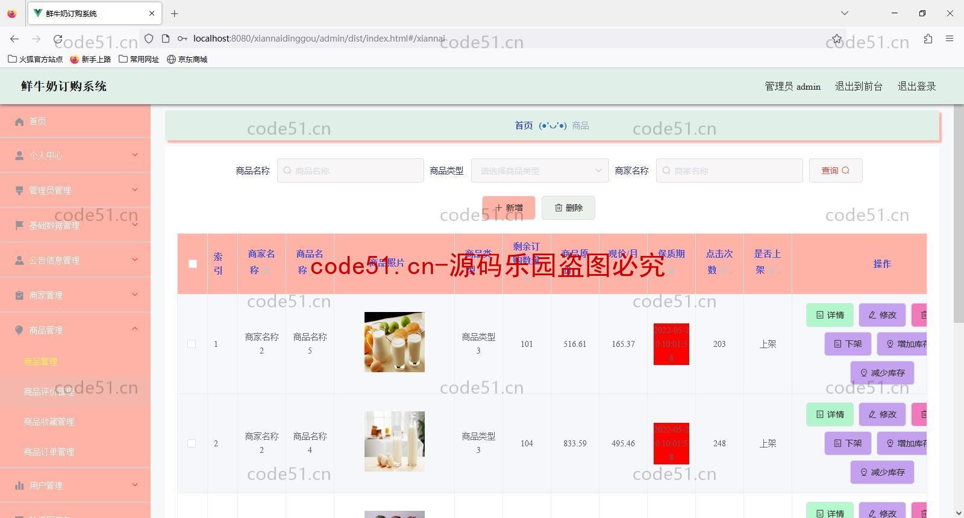Click the page vertical scrollbar thumb
Screen dimensions: 964x518
tap(959, 214)
